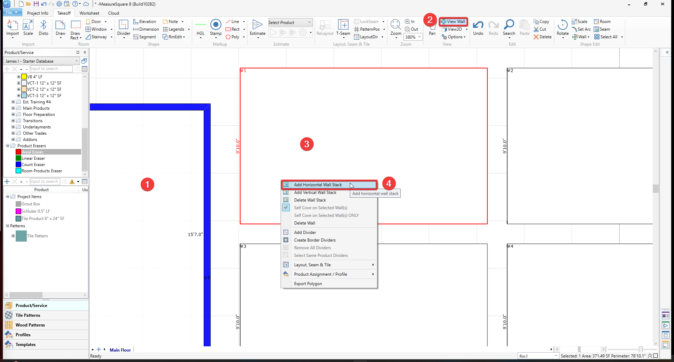Collapse the Product Erasers folder
Viewport: 674px width, 362px height.
(x=7, y=146)
